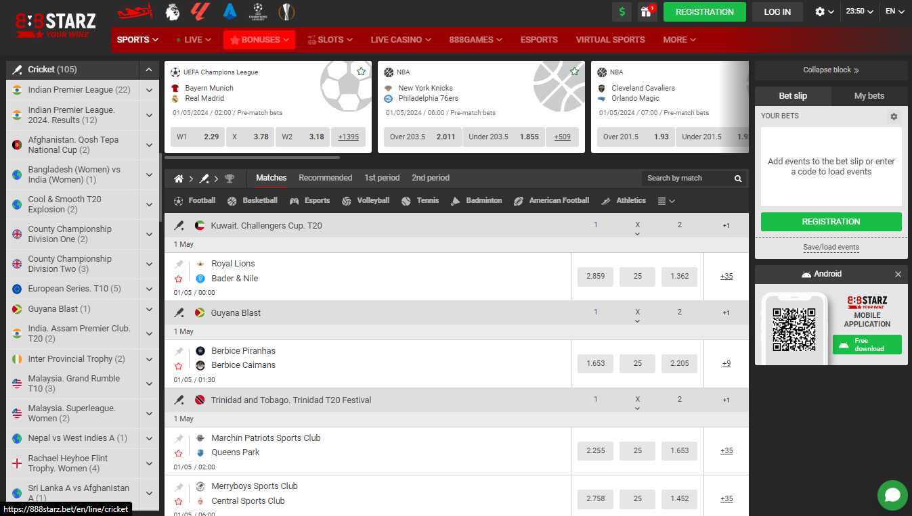Open more sports list dropdown
Viewport: 912px width, 516px height.
tap(666, 201)
